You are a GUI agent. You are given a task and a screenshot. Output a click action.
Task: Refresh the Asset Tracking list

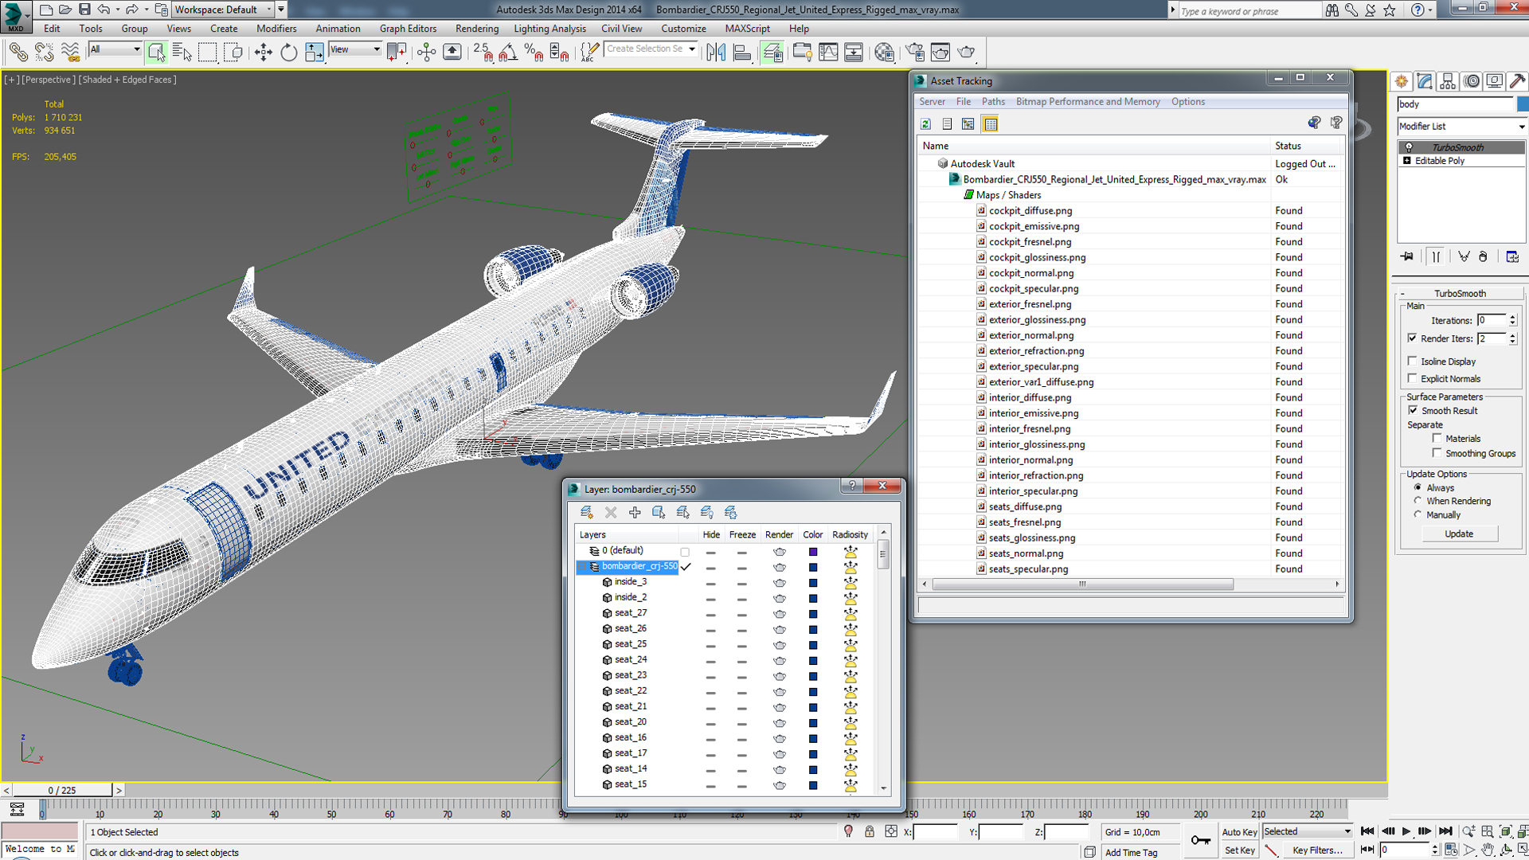(x=925, y=124)
